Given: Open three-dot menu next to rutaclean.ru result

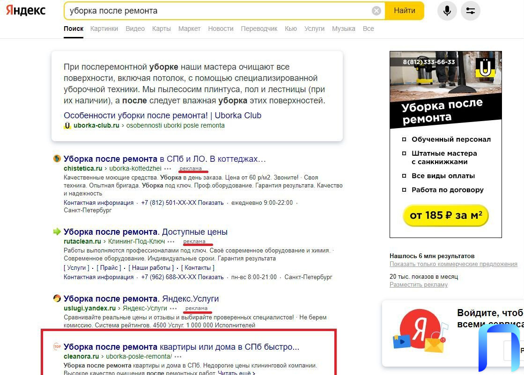Looking at the screenshot, I should click(x=171, y=242).
